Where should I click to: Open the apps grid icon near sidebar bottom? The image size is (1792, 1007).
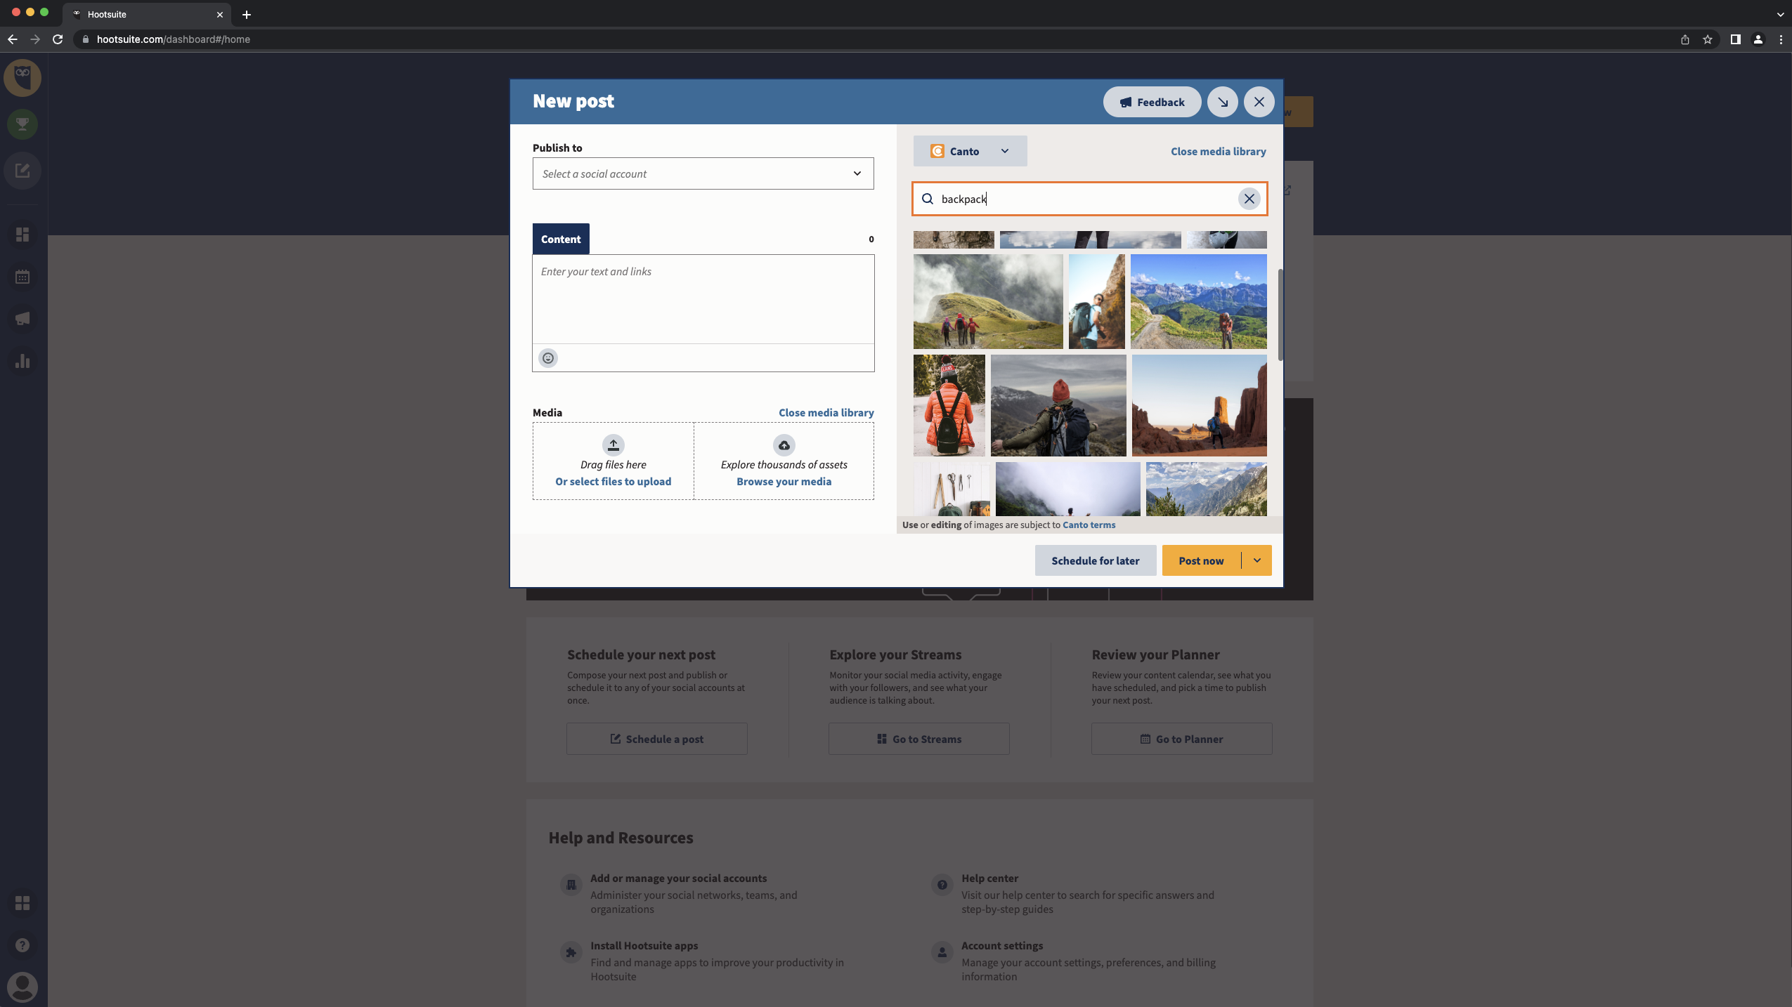[x=22, y=903]
